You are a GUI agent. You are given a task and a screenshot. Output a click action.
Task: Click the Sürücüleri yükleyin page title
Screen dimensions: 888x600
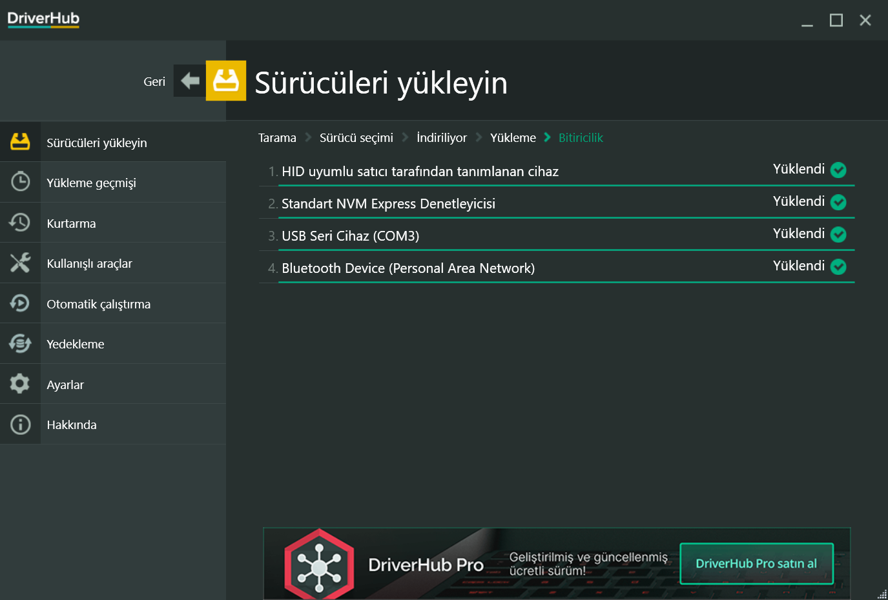381,83
